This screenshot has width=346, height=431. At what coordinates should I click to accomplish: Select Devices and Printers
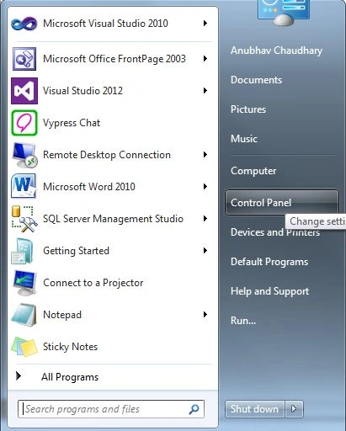pyautogui.click(x=275, y=232)
